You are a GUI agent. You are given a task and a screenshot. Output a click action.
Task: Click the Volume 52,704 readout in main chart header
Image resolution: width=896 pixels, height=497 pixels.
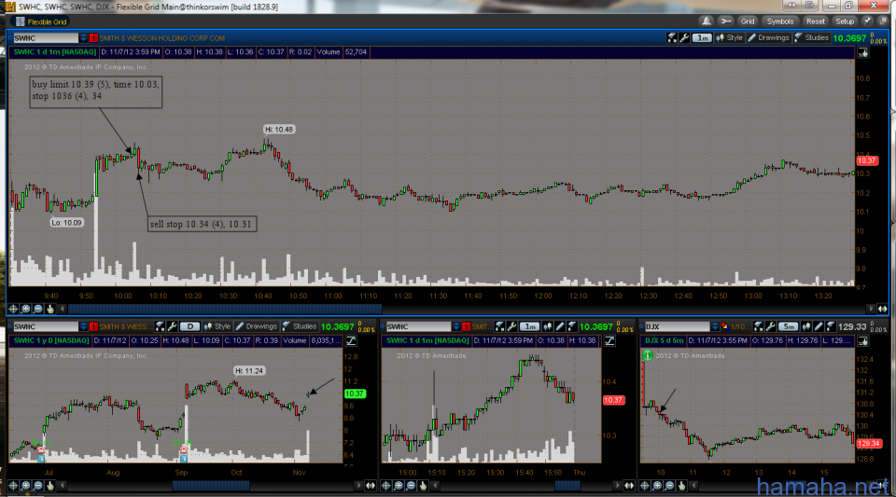(343, 52)
